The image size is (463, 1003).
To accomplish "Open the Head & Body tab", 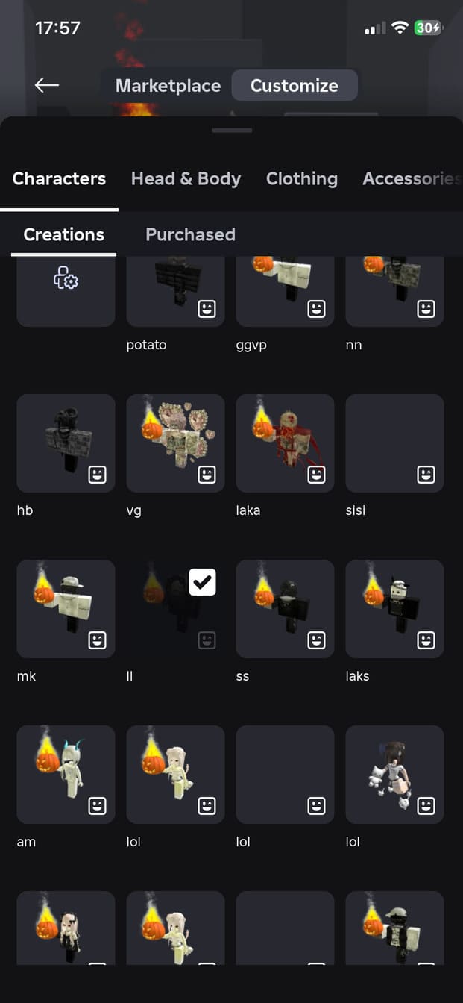I will 186,179.
